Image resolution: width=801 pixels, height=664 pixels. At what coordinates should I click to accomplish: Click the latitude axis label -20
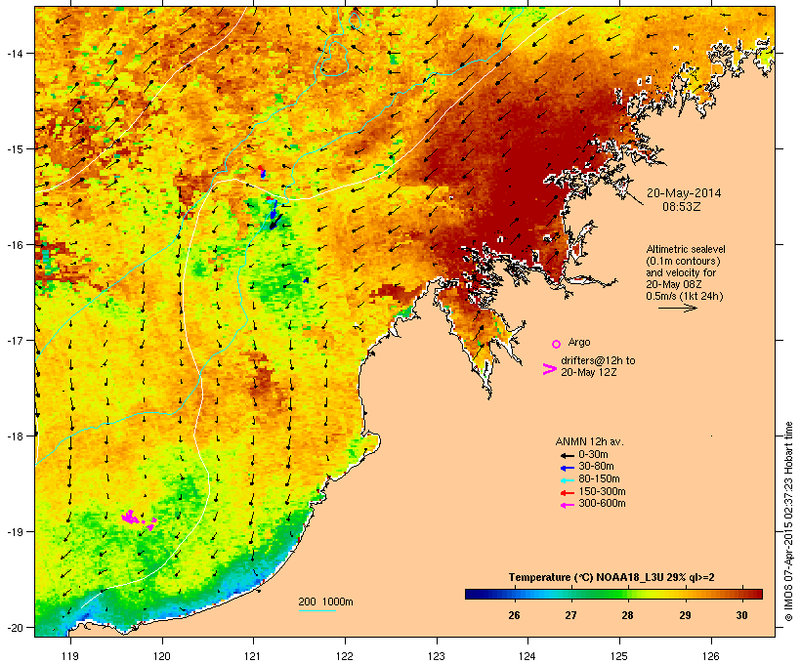coord(14,627)
